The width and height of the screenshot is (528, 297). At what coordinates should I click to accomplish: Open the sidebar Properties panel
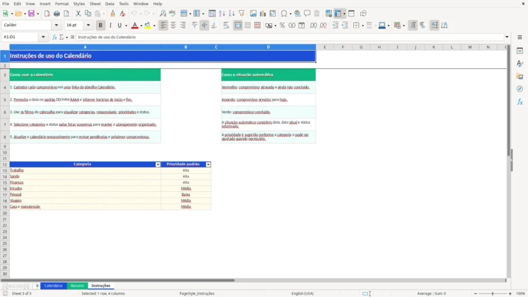(x=520, y=51)
